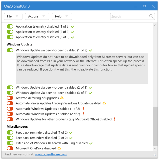Click green checkmark beside Application telemetry disabled (2 of 3)

click(x=73, y=32)
